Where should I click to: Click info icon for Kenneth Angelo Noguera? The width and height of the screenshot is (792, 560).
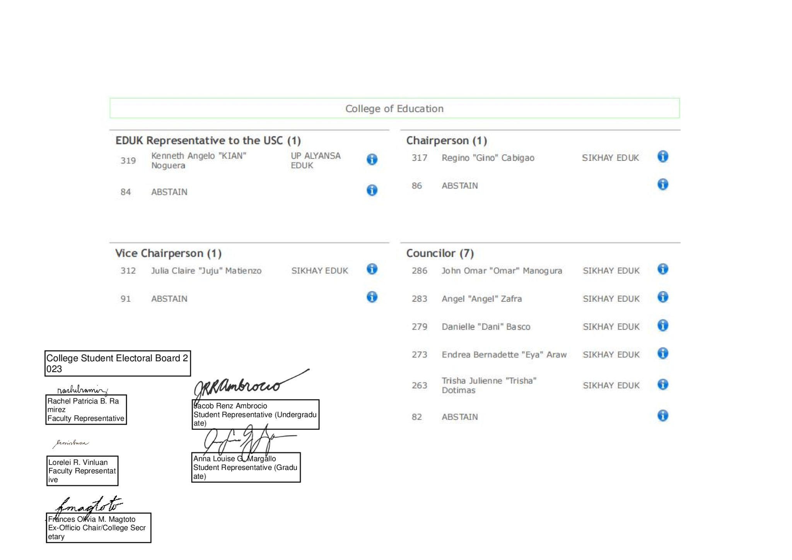(x=372, y=159)
